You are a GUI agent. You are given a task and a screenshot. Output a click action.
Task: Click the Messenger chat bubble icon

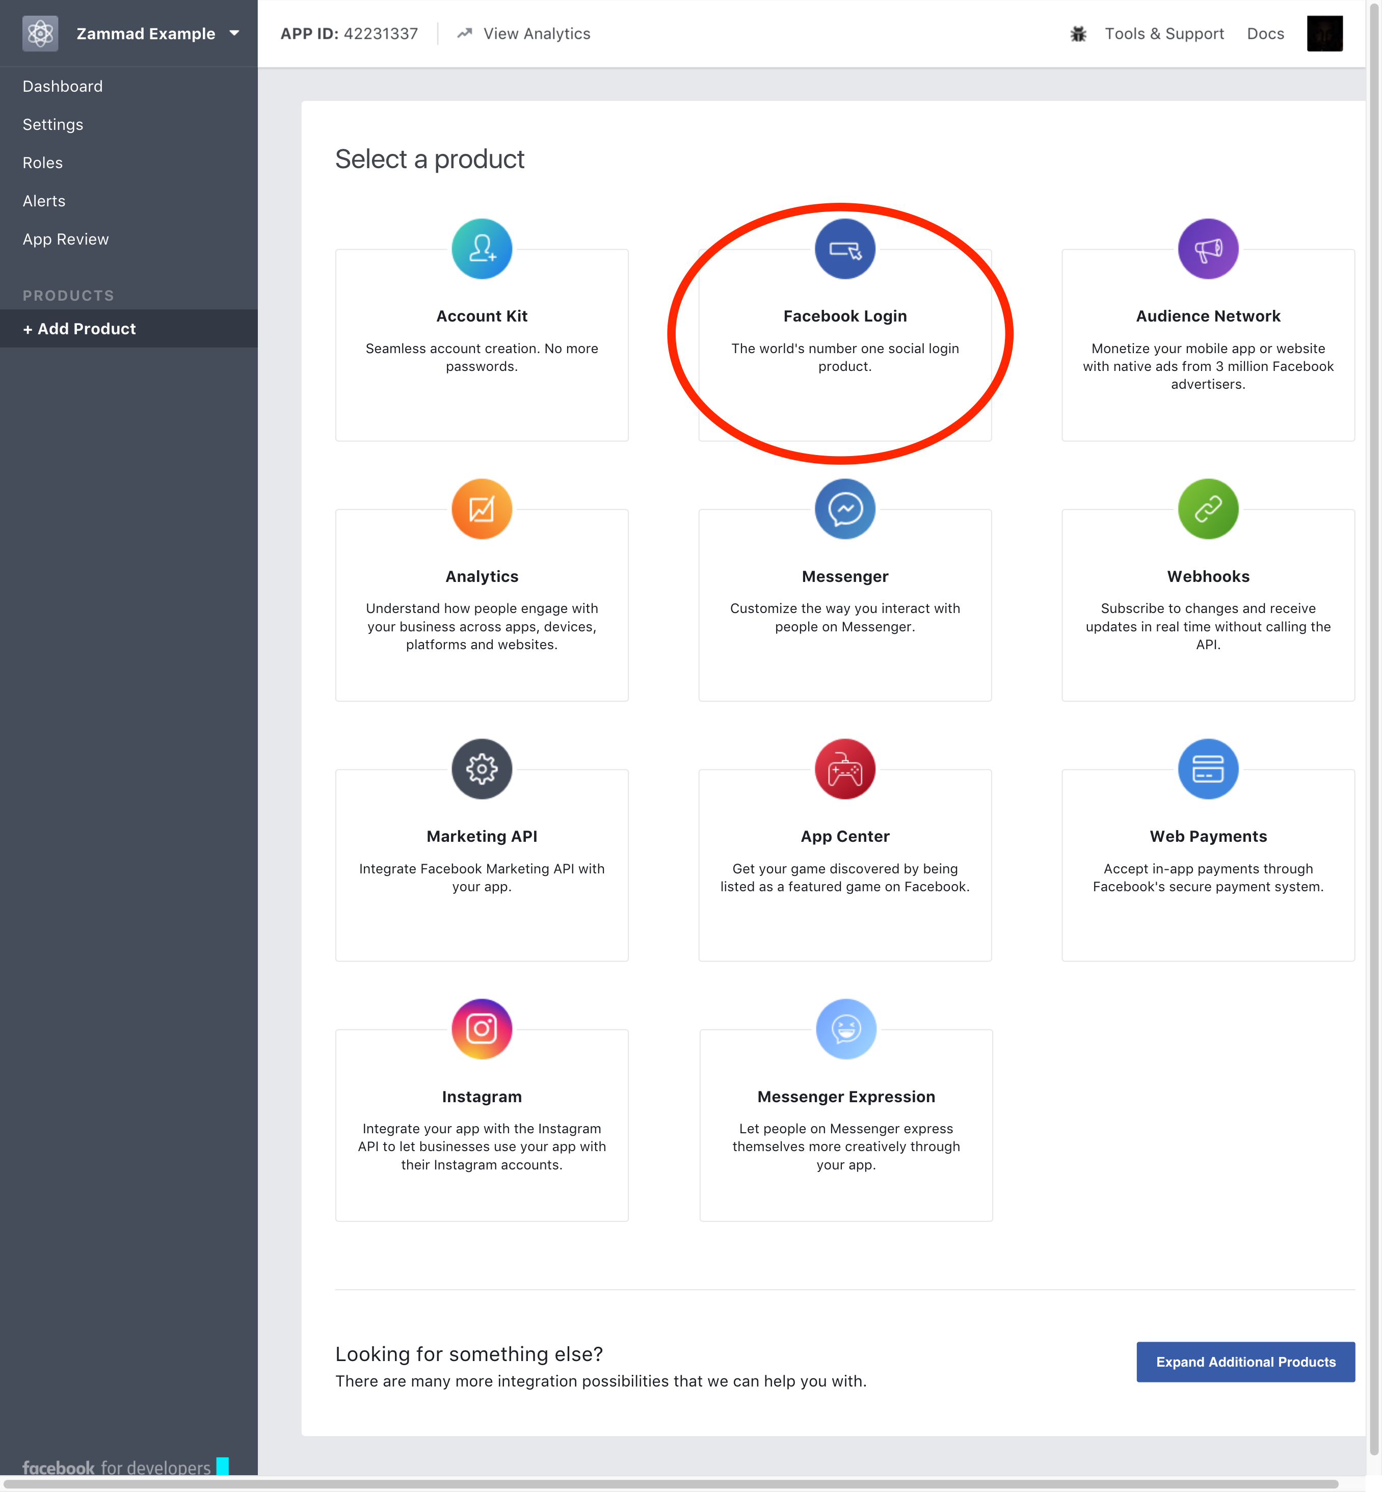(845, 509)
